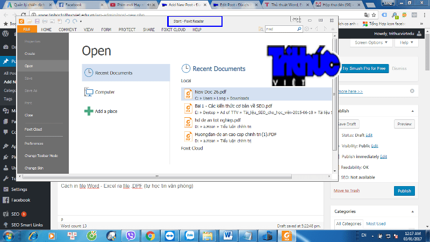This screenshot has height=242, width=430.
Task: Select Recent Documents in Open pane
Action: 126,73
